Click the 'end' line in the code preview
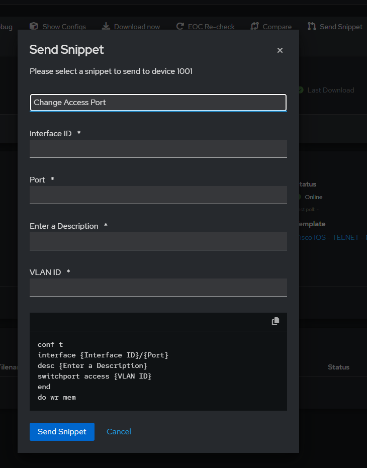This screenshot has width=367, height=468. [44, 387]
